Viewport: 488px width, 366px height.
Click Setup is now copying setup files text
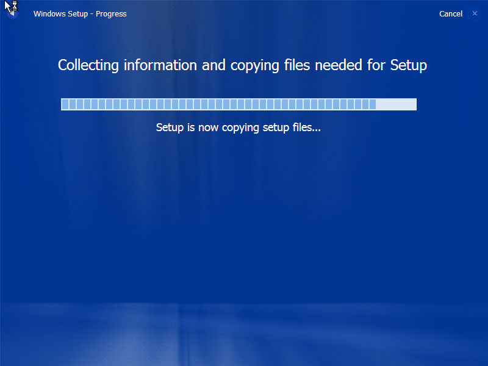click(x=239, y=127)
